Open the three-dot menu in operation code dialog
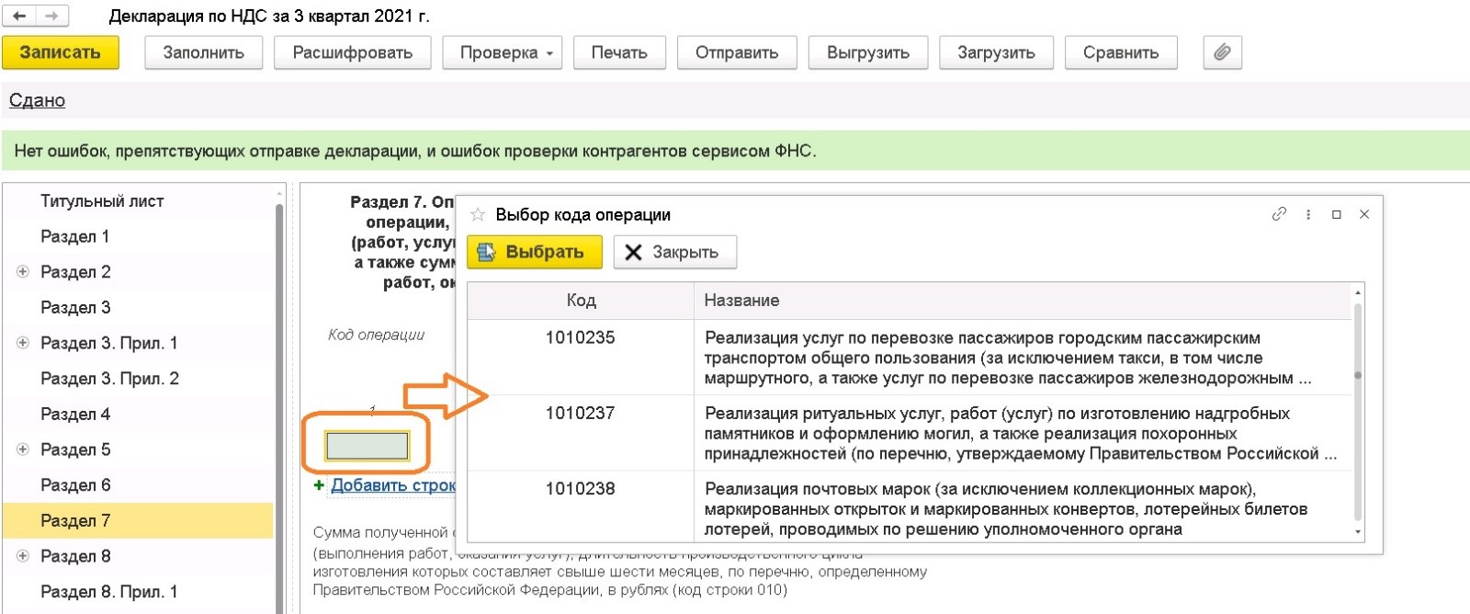The image size is (1470, 614). (x=1308, y=214)
